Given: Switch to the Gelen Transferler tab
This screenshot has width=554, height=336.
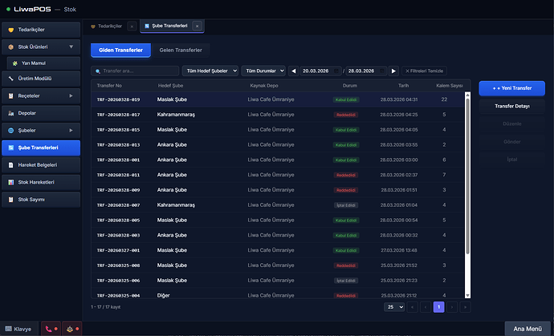Looking at the screenshot, I should (180, 51).
